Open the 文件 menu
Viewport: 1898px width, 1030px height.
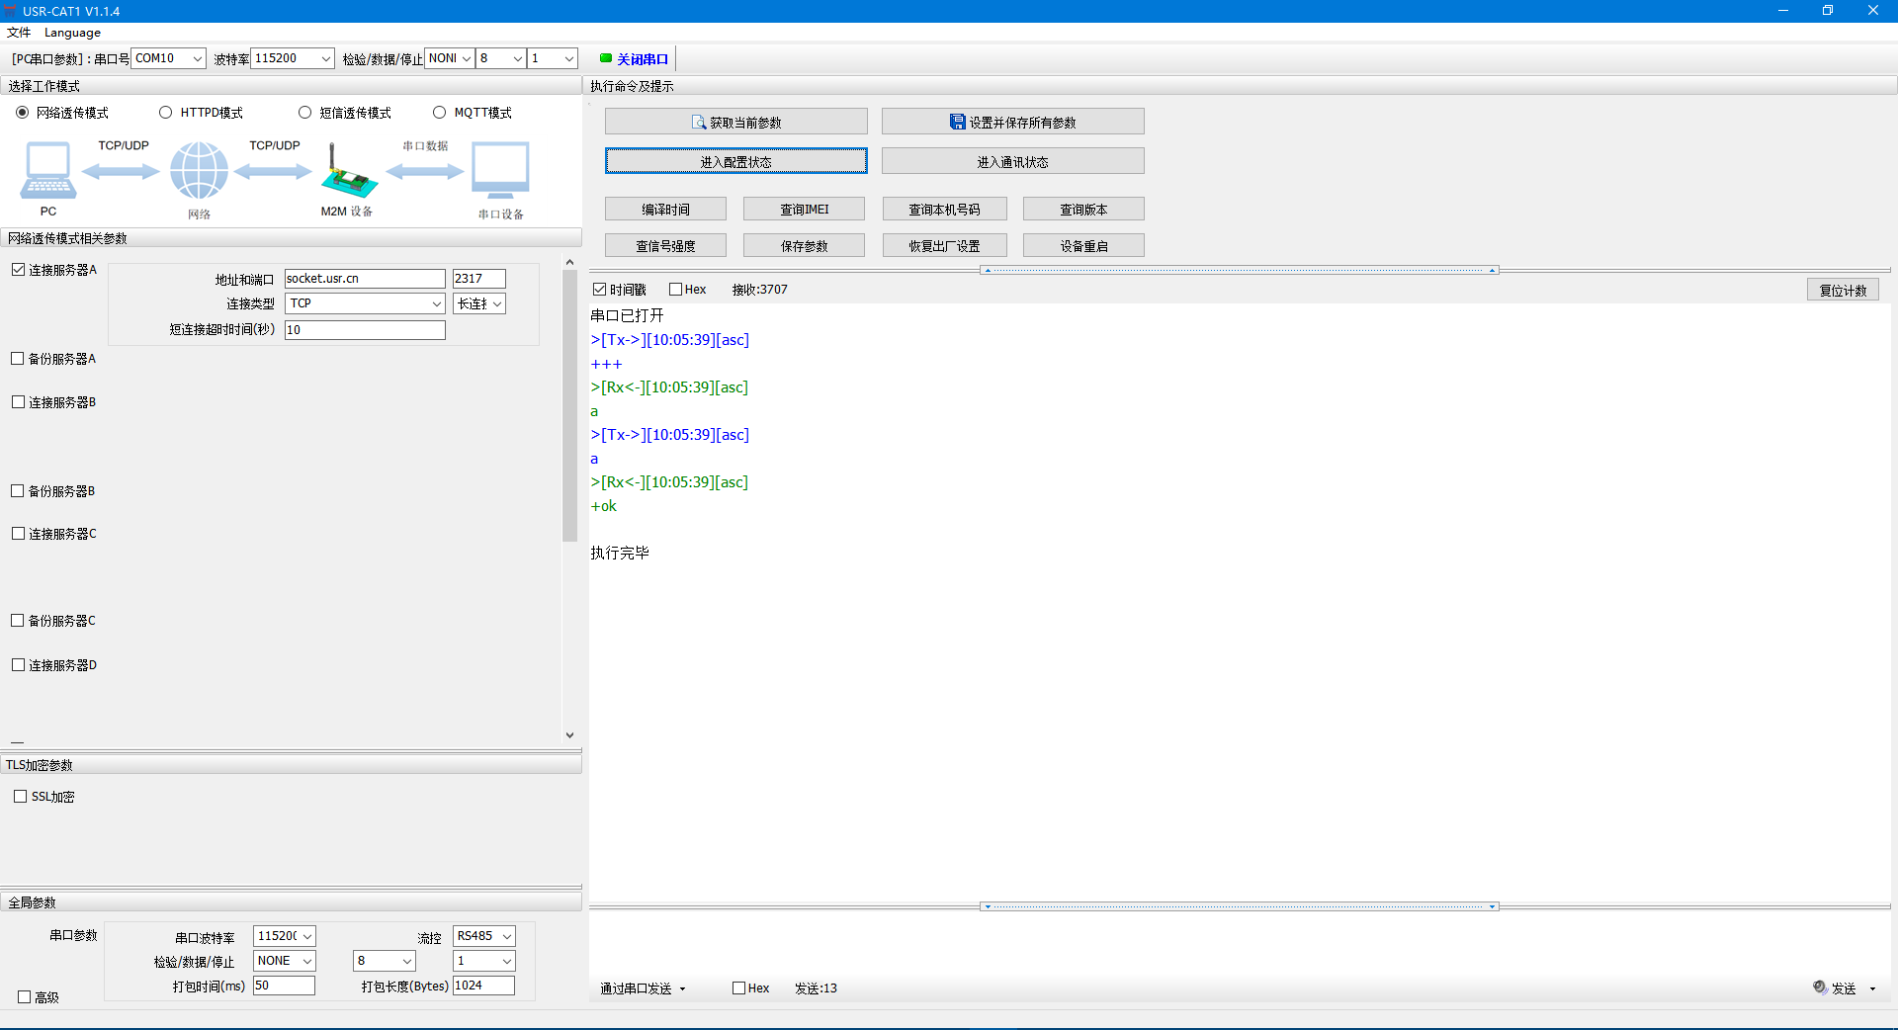click(x=19, y=33)
